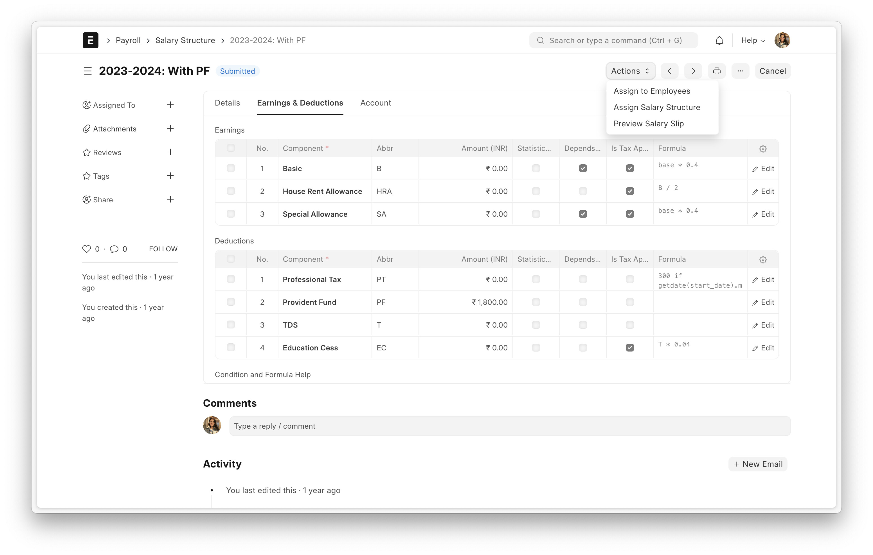The height and width of the screenshot is (555, 873).
Task: Share document with plus icon
Action: pyautogui.click(x=170, y=199)
